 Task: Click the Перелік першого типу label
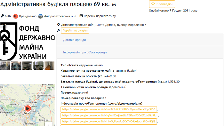click(100, 16)
